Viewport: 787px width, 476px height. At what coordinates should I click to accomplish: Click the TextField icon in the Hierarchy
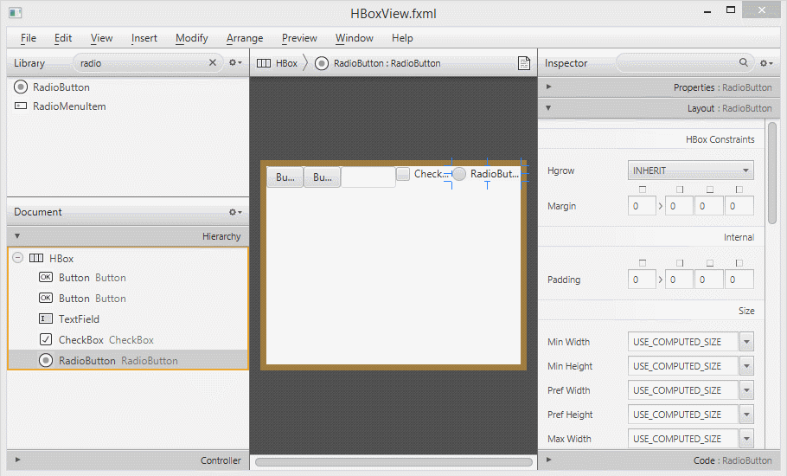pos(46,318)
